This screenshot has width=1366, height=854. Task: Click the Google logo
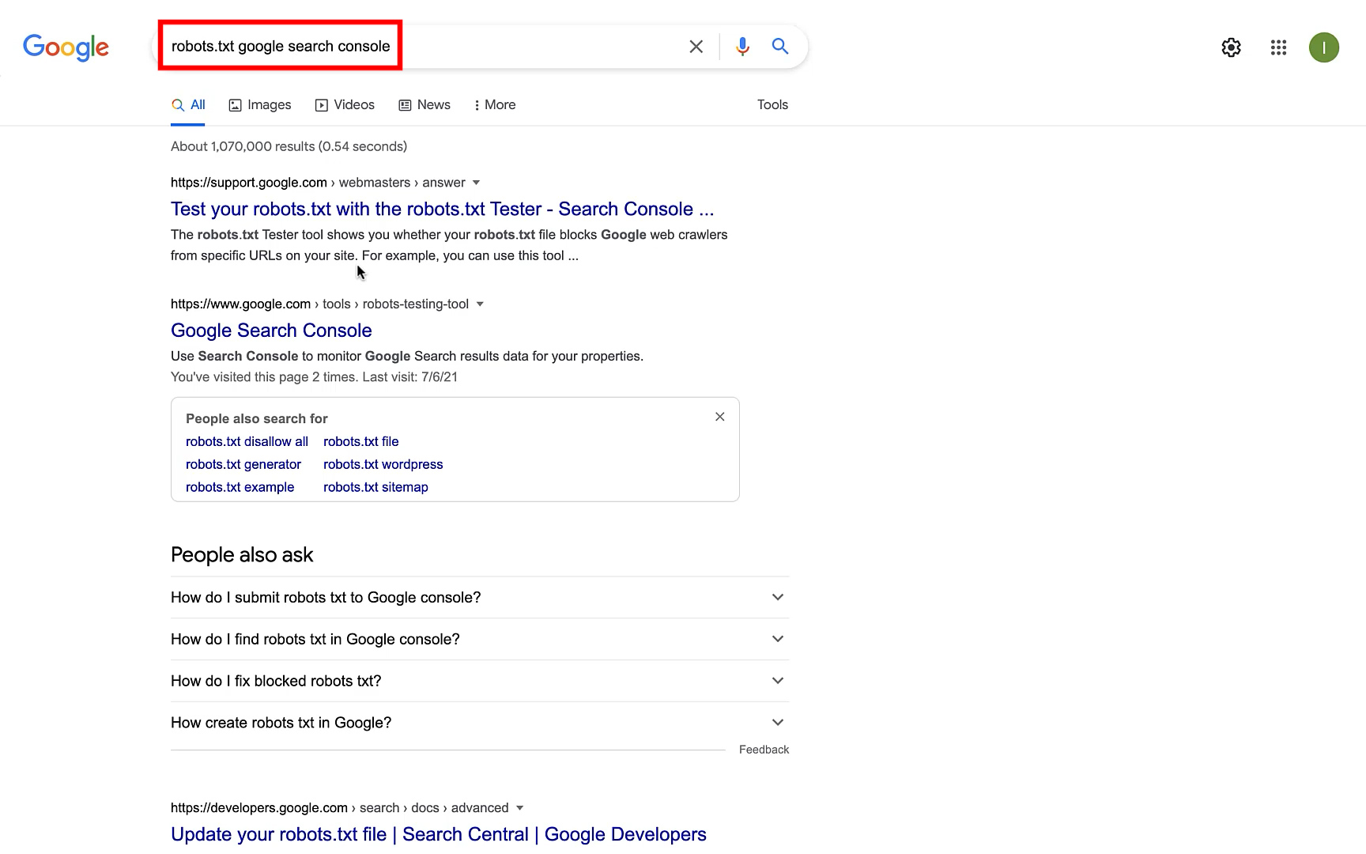(x=66, y=47)
